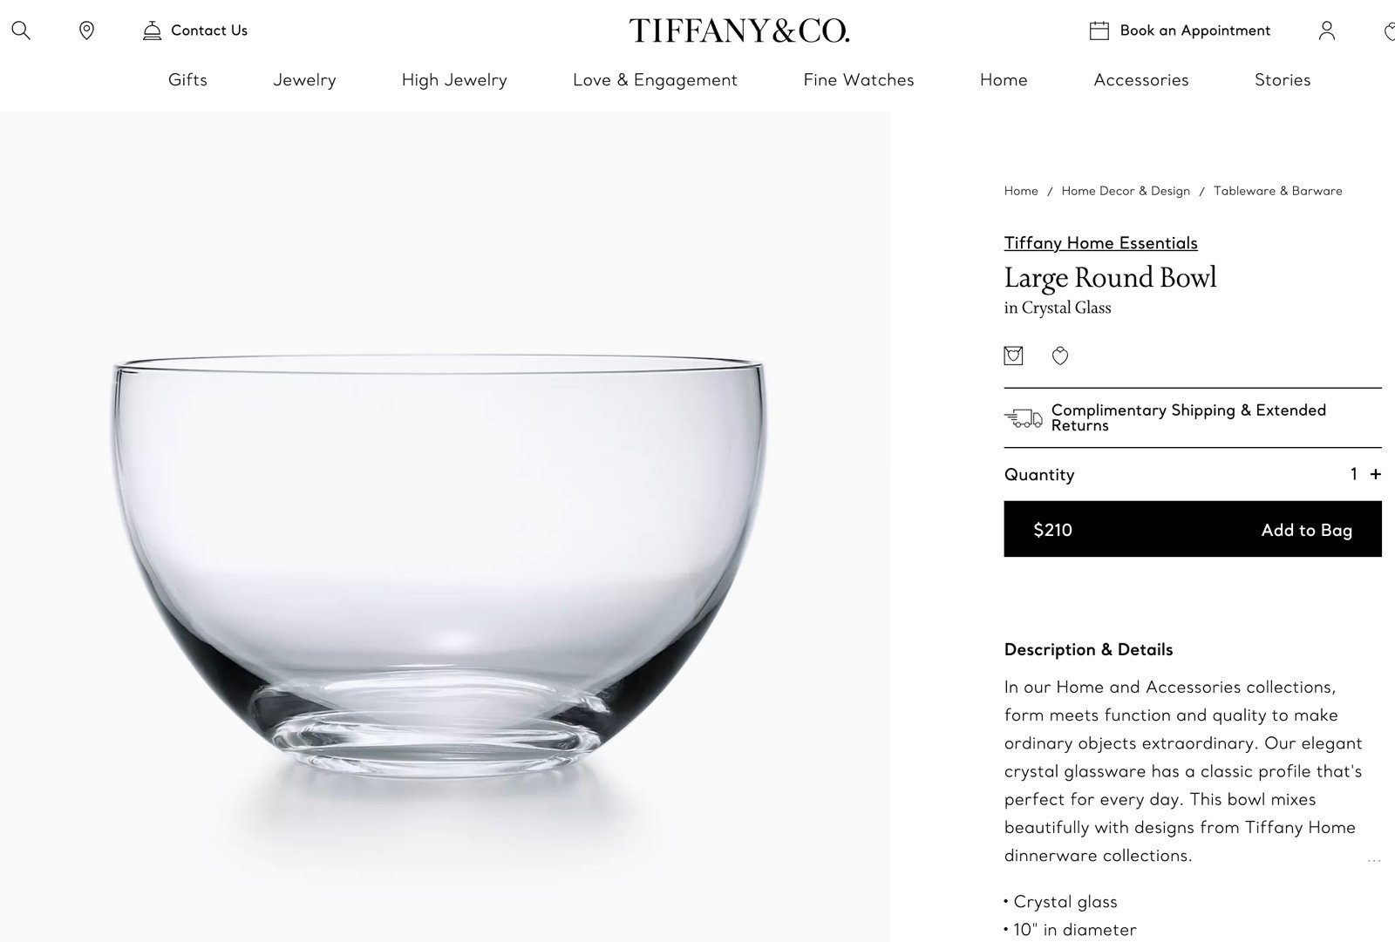Go to Home Decor & Design breadcrumb
Image resolution: width=1395 pixels, height=942 pixels.
click(x=1126, y=191)
